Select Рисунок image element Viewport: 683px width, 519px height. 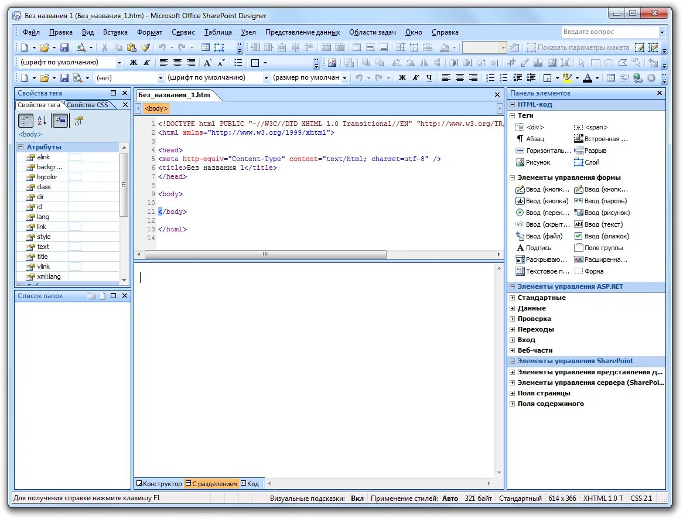coord(533,162)
